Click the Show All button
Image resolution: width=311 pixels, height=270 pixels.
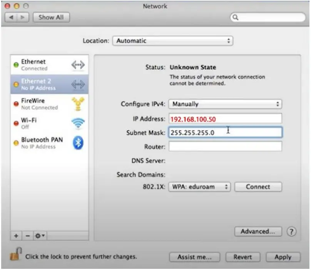[x=51, y=17]
